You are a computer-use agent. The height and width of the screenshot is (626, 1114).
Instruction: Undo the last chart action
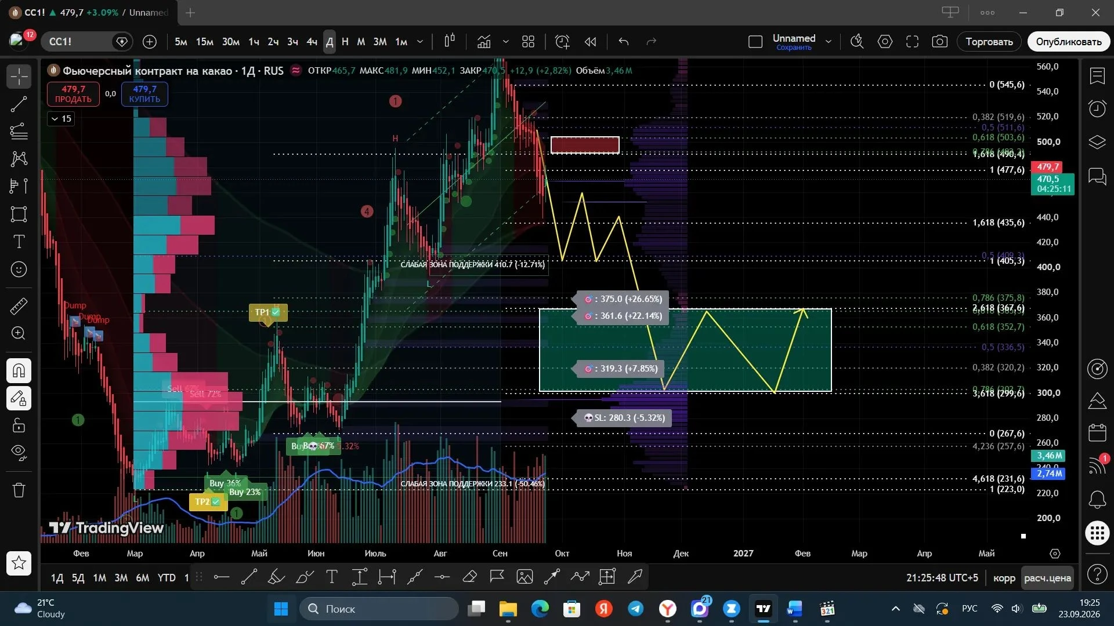[624, 42]
